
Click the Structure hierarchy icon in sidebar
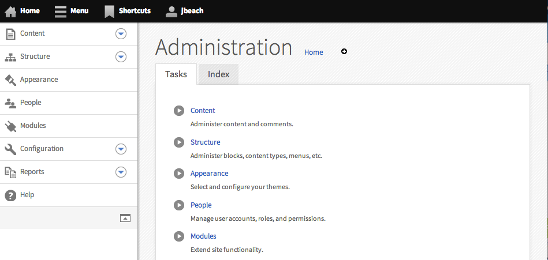(10, 57)
